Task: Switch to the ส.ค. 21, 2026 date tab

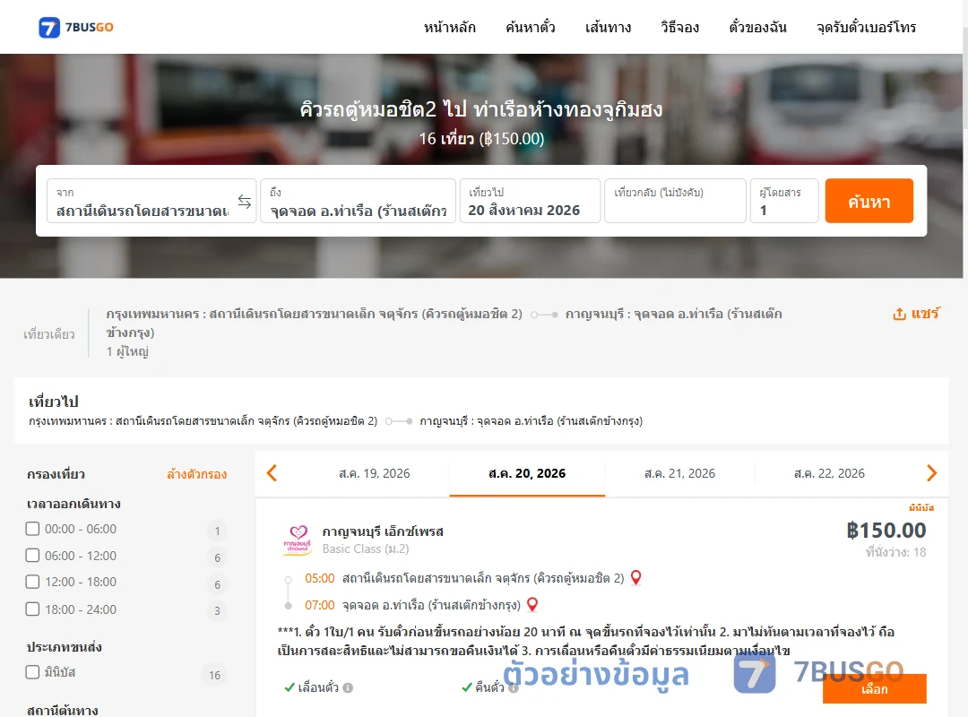Action: (x=679, y=474)
